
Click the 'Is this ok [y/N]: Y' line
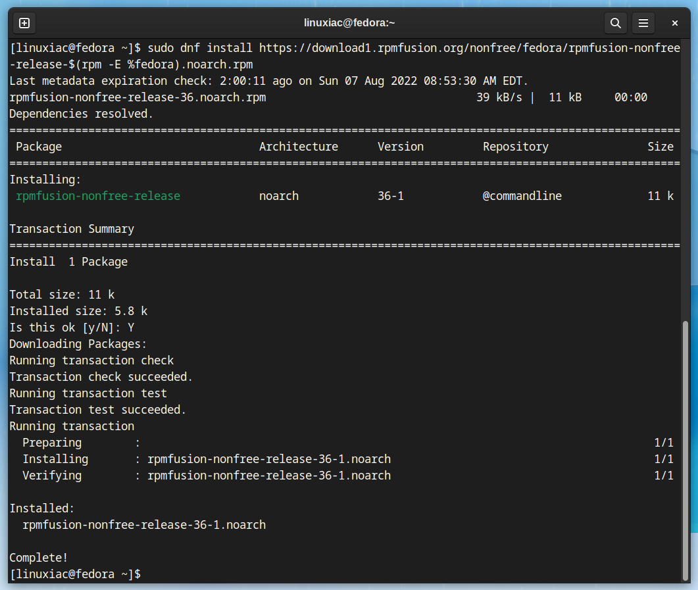(x=72, y=328)
